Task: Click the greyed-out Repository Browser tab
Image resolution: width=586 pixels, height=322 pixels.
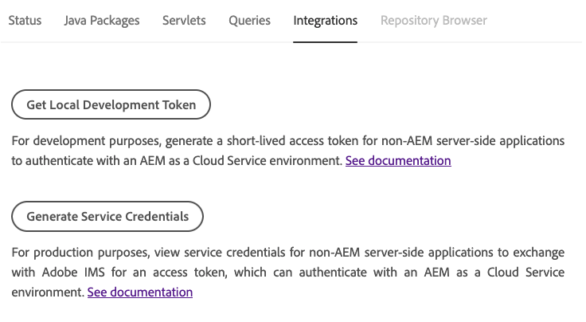Action: coord(433,21)
